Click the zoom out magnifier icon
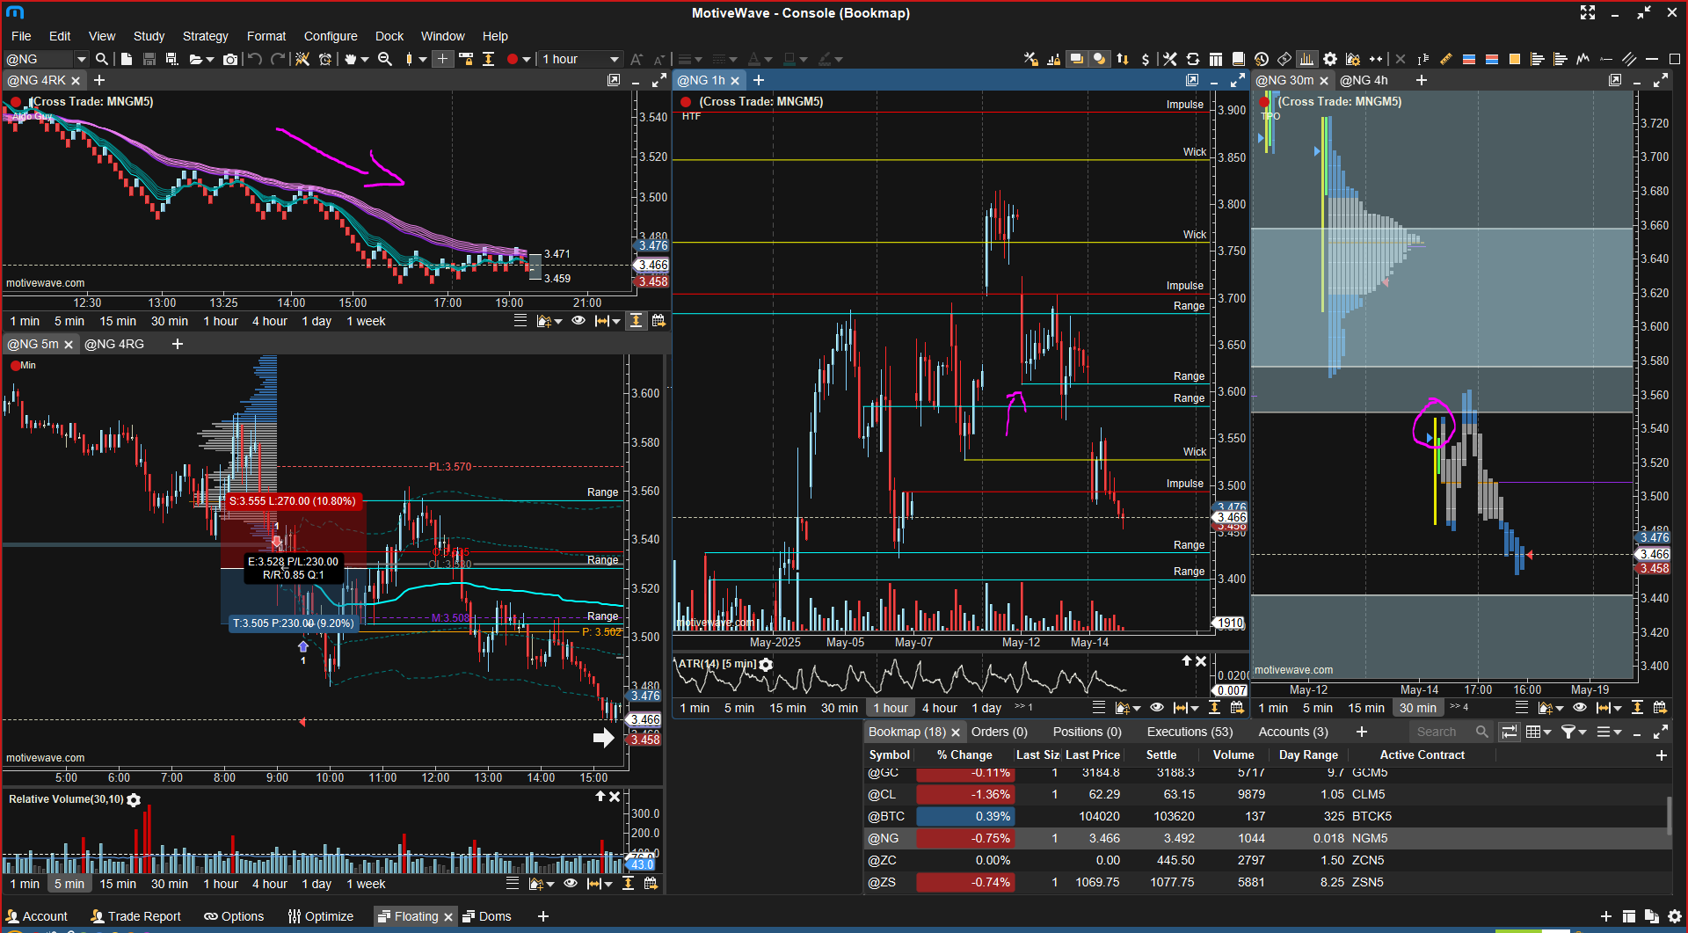This screenshot has width=1688, height=933. click(385, 59)
